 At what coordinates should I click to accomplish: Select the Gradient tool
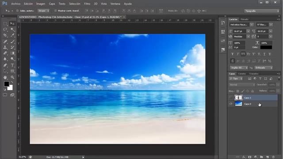[x=12, y=53]
